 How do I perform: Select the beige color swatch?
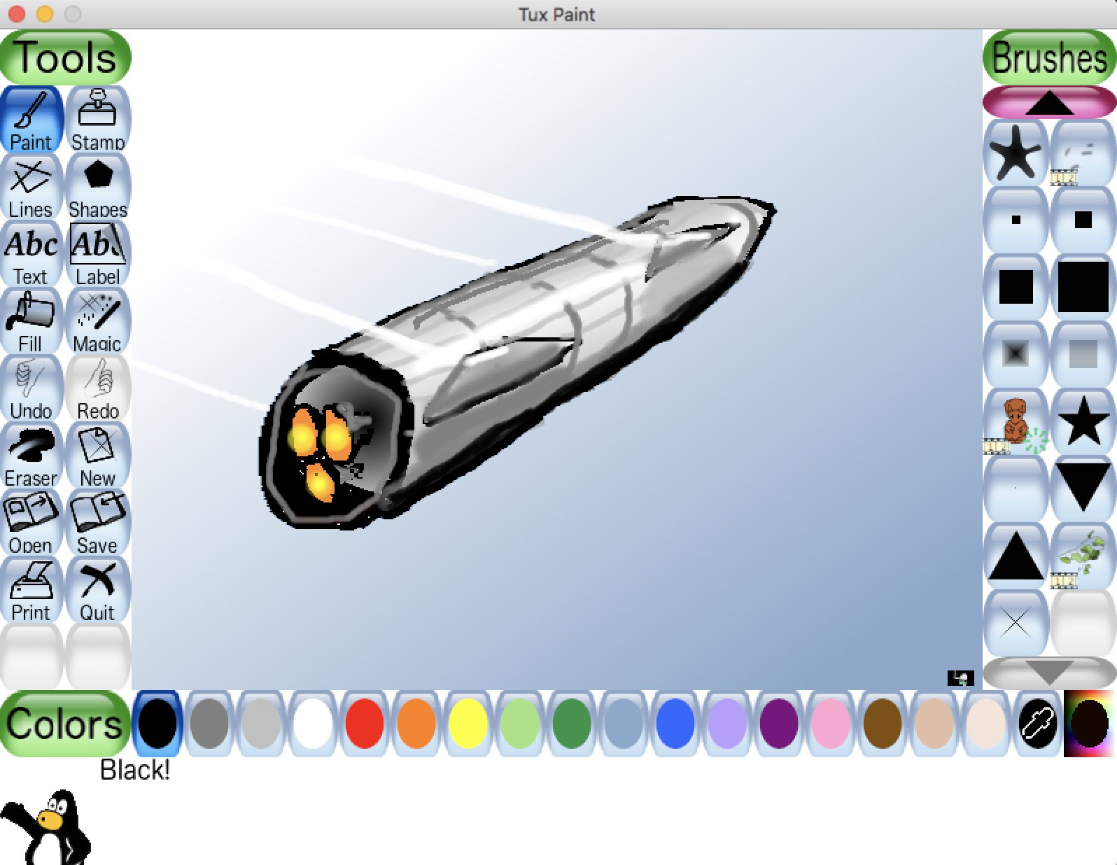coord(986,723)
